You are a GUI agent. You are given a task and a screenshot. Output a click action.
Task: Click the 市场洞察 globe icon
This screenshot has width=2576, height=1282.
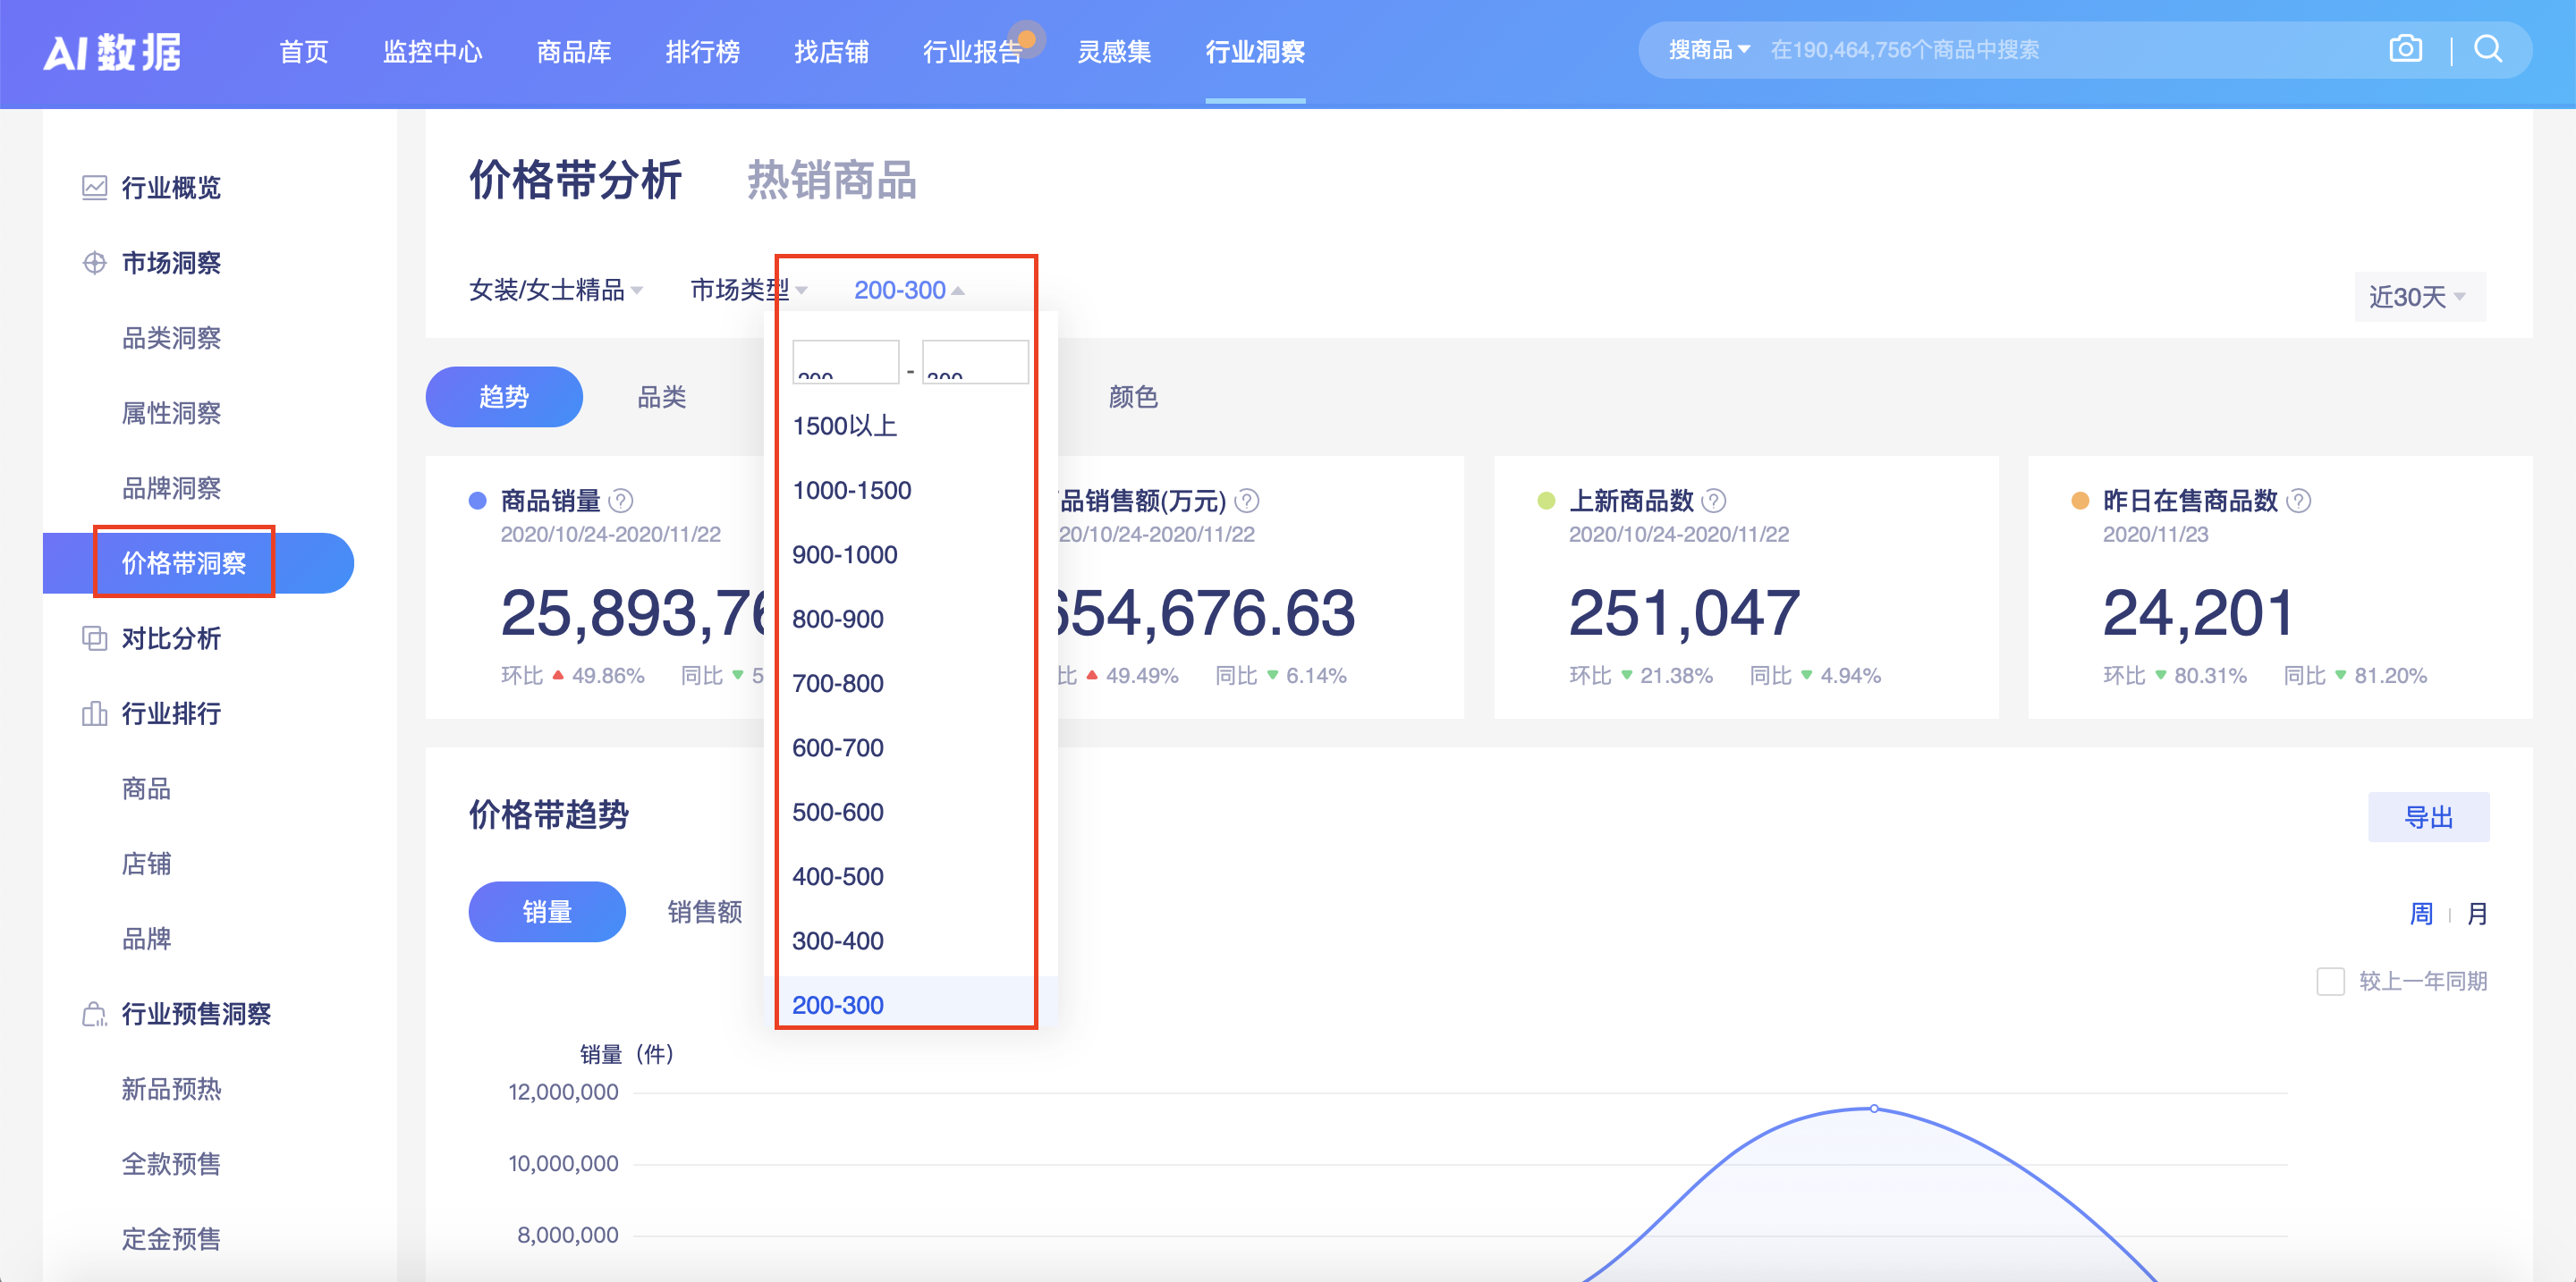pyautogui.click(x=93, y=264)
